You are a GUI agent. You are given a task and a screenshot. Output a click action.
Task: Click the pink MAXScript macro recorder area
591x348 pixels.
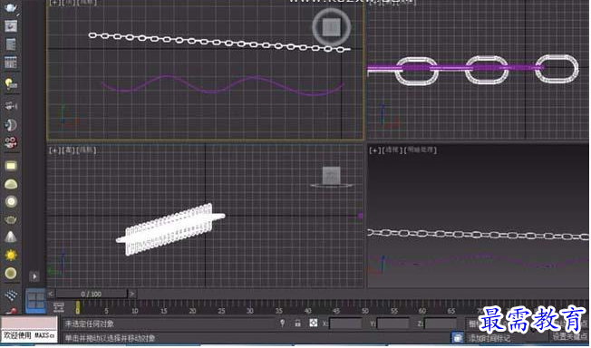(29, 324)
